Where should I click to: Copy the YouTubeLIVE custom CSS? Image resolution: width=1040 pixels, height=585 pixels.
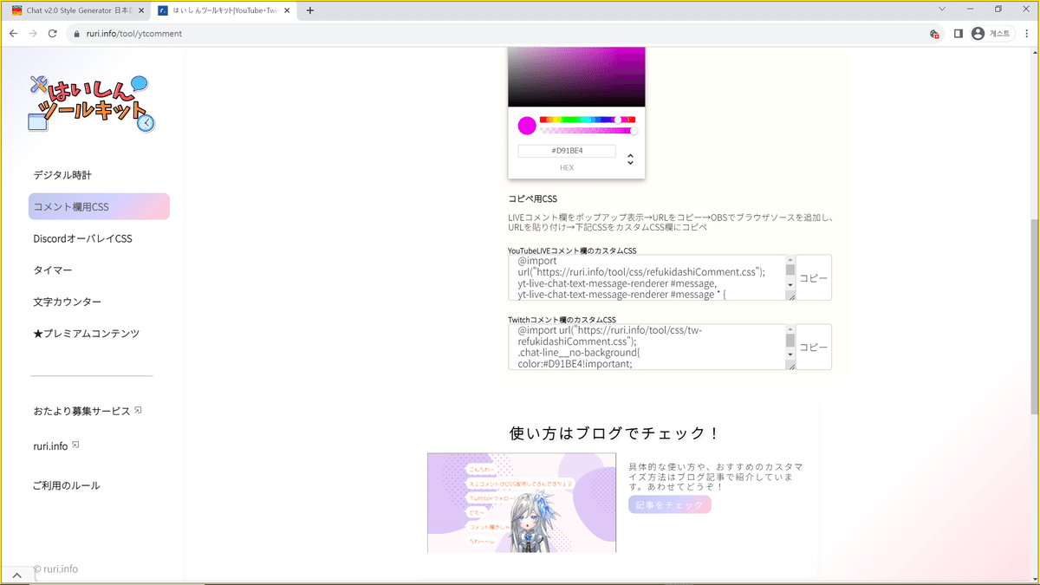point(814,277)
